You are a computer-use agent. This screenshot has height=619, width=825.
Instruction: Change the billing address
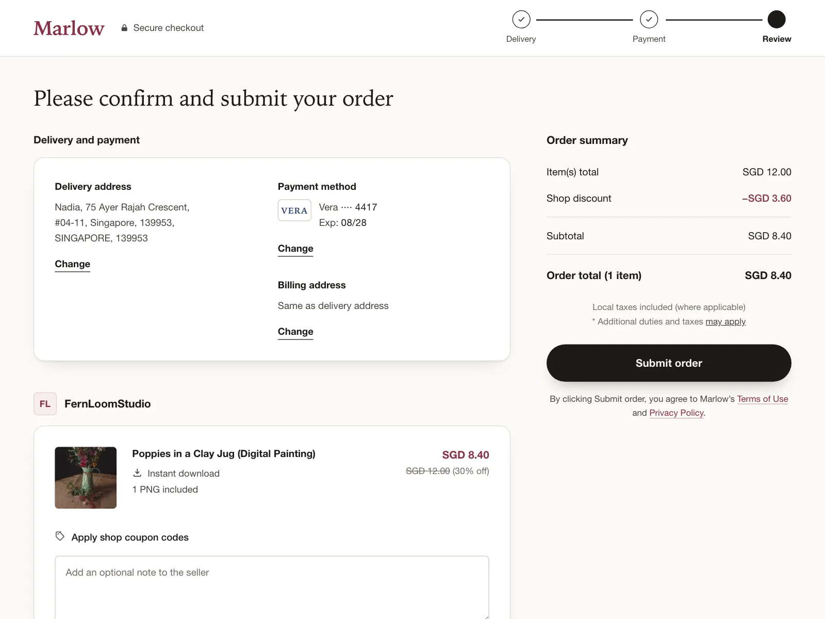295,332
